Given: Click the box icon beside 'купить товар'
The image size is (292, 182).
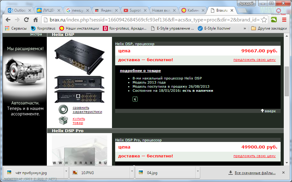Looking at the screenshot, I should pos(63,120).
